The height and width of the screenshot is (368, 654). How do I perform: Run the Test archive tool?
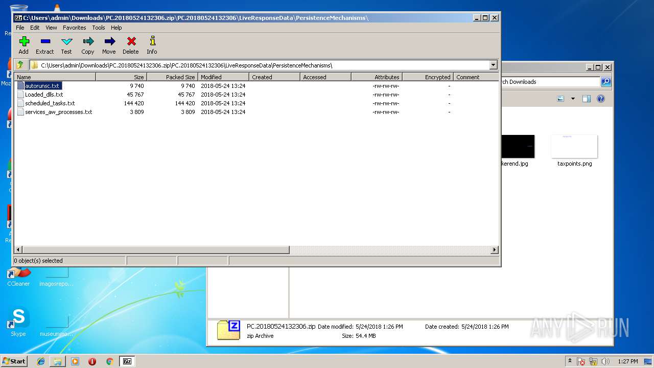click(66, 45)
